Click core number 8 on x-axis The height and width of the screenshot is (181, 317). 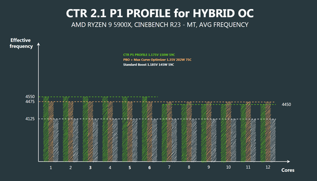[189, 167]
